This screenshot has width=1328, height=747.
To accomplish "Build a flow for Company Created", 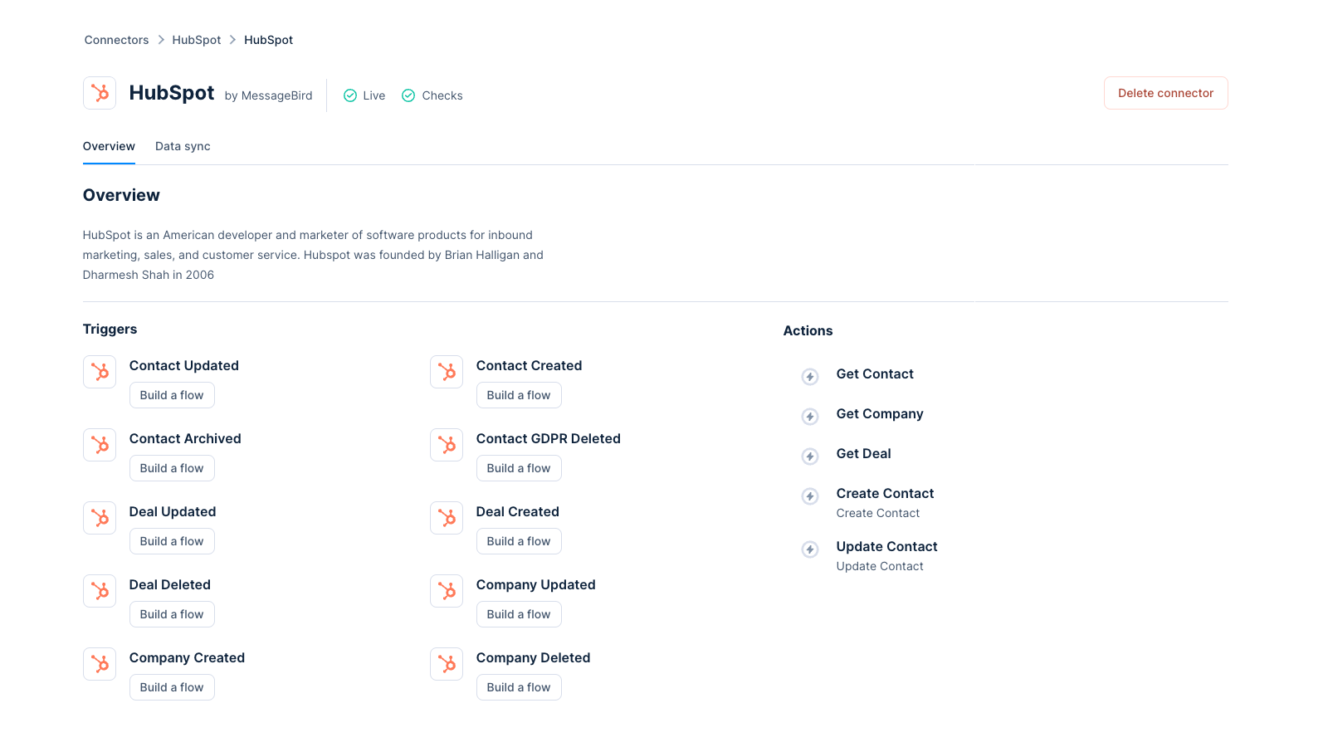I will pos(172,687).
